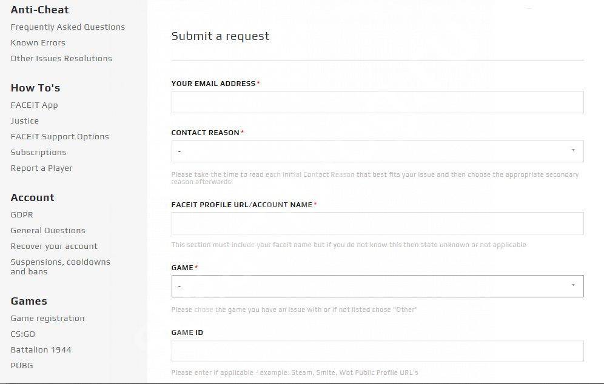
Task: Go to Known Errors page
Action: coord(38,43)
